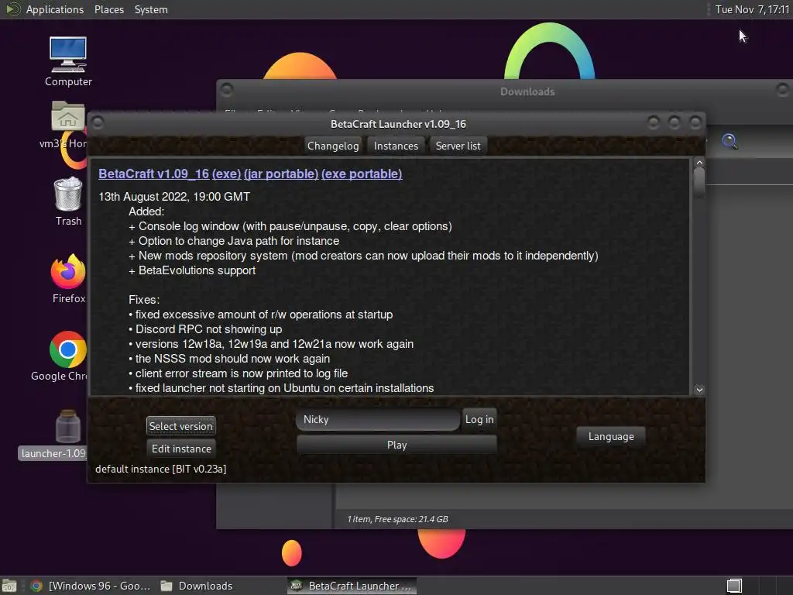Click the menu icon left of Applications
793x595 pixels.
tap(12, 9)
